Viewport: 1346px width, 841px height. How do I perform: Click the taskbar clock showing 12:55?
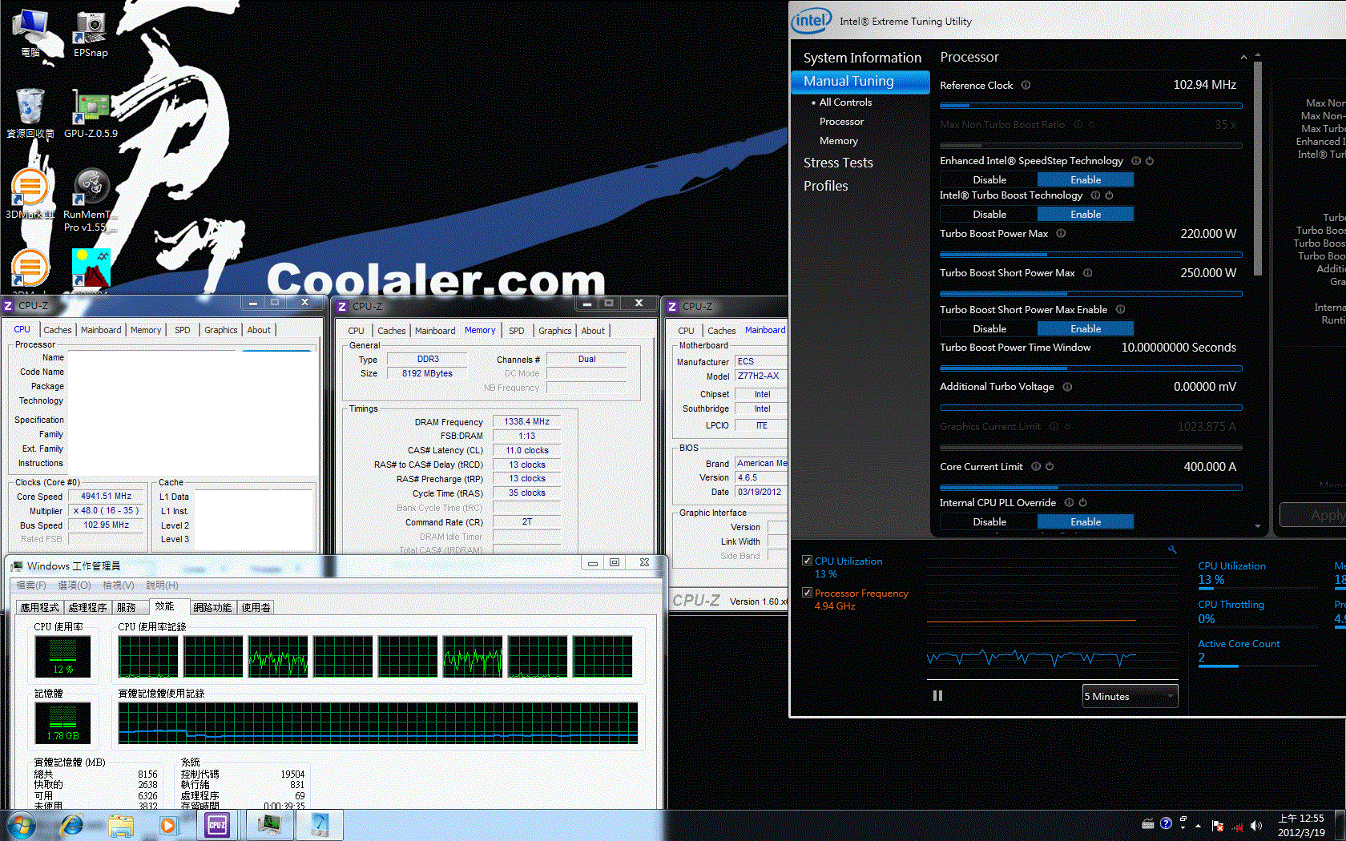[x=1301, y=826]
